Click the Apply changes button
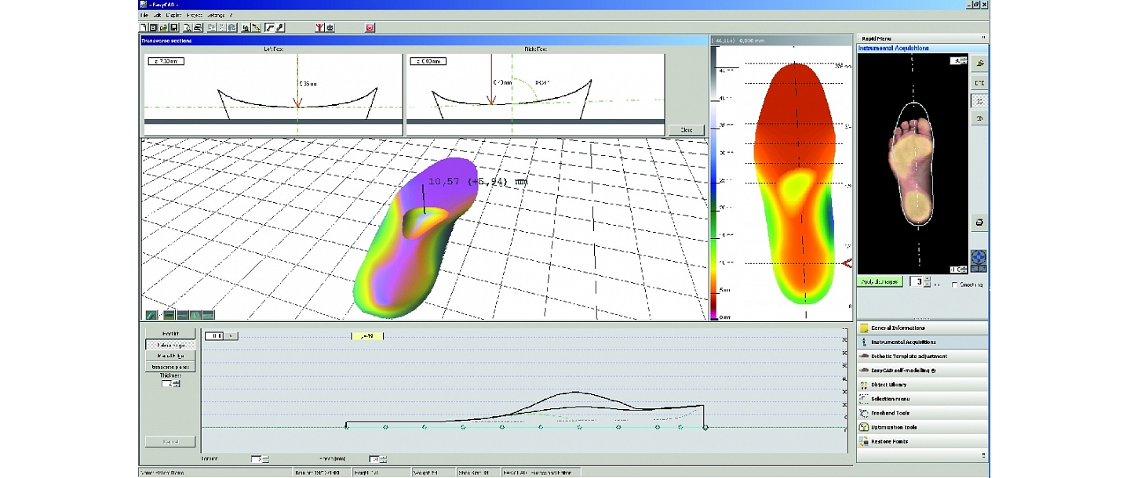Viewport: 1130px width, 478px height. [877, 281]
